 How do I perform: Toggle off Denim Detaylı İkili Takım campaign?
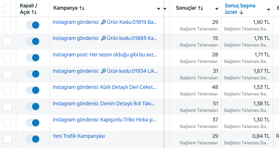click(33, 107)
